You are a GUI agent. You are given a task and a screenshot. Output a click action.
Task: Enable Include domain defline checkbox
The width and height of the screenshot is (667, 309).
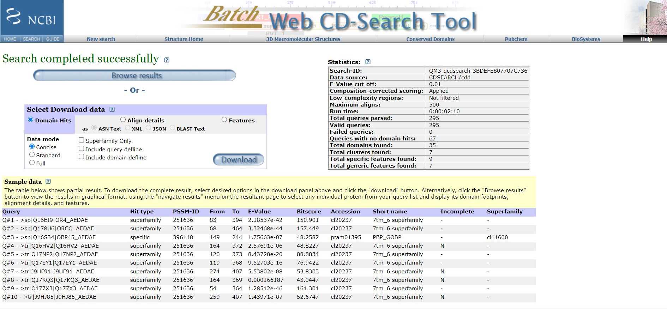tap(81, 157)
